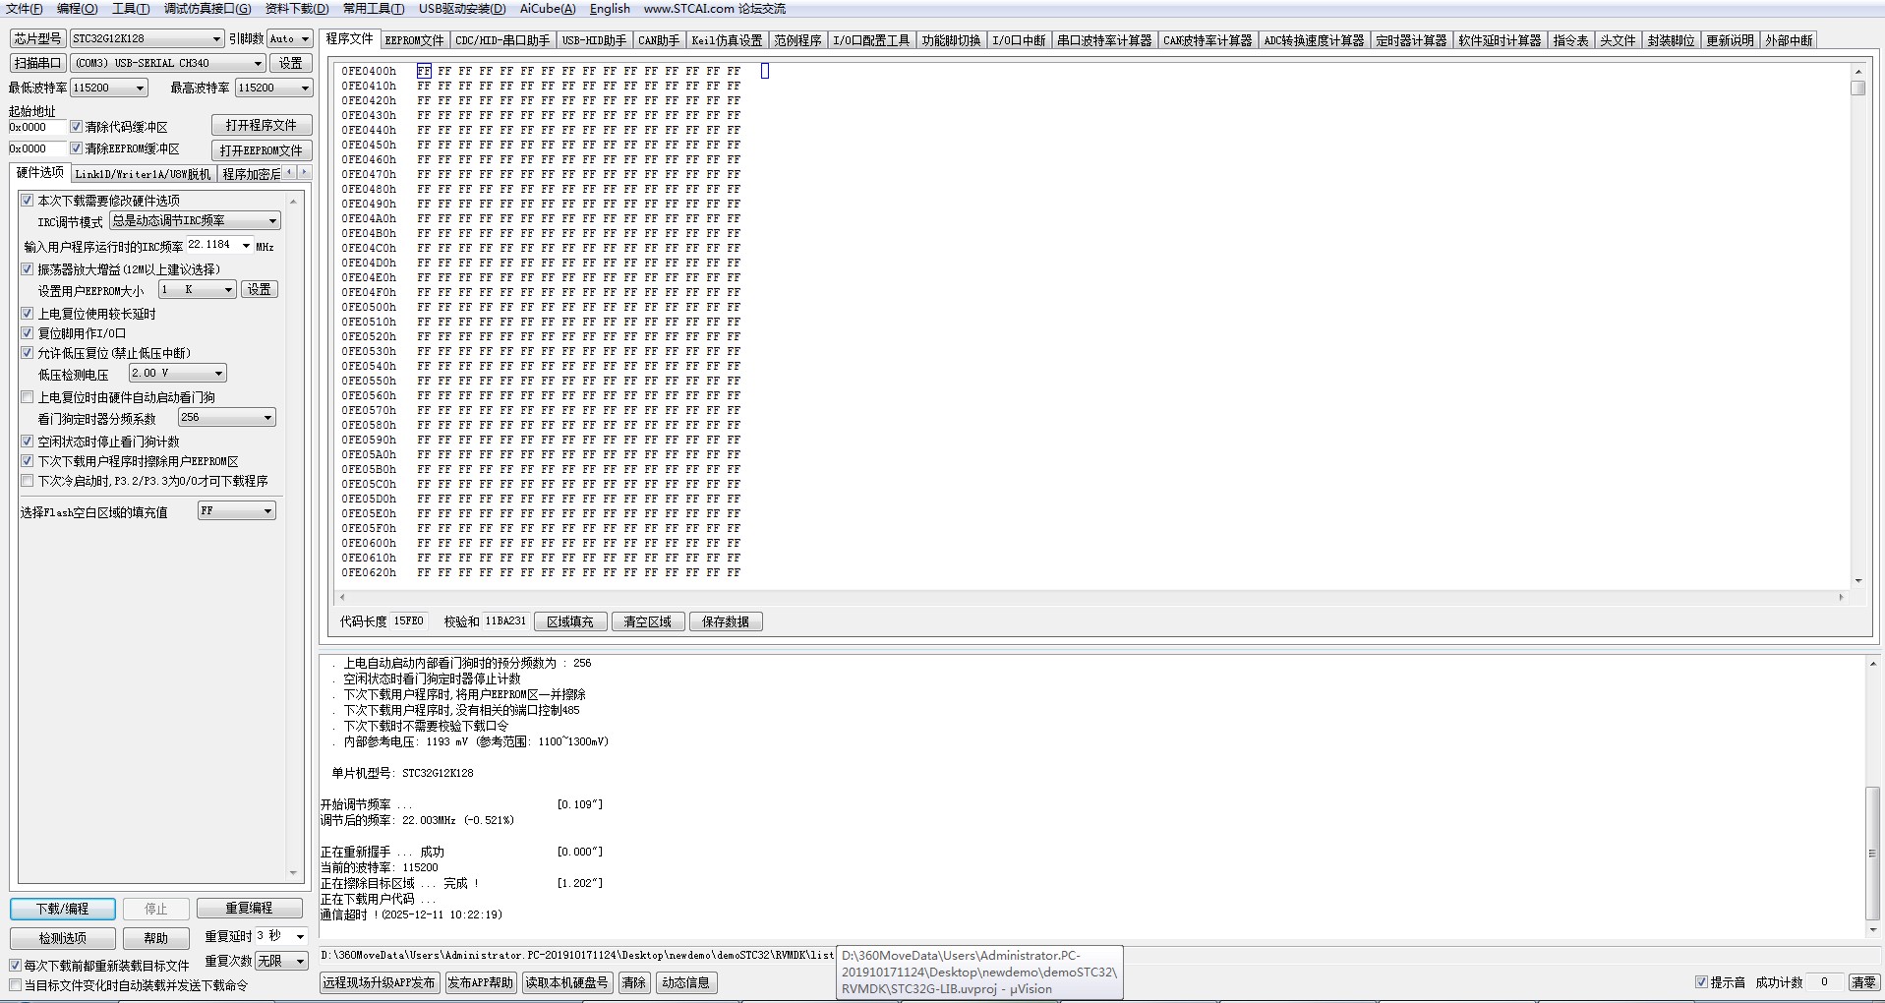This screenshot has width=1885, height=1003.
Task: Click the code 起始地址 0x0000 input field
Action: tap(36, 127)
